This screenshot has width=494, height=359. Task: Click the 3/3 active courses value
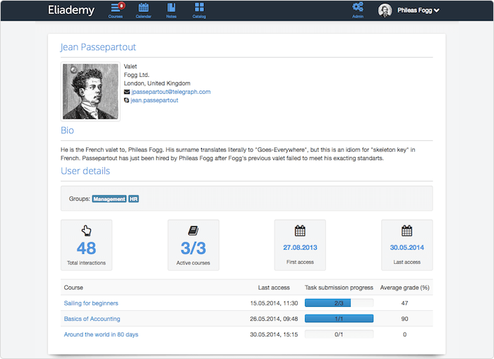[193, 248]
